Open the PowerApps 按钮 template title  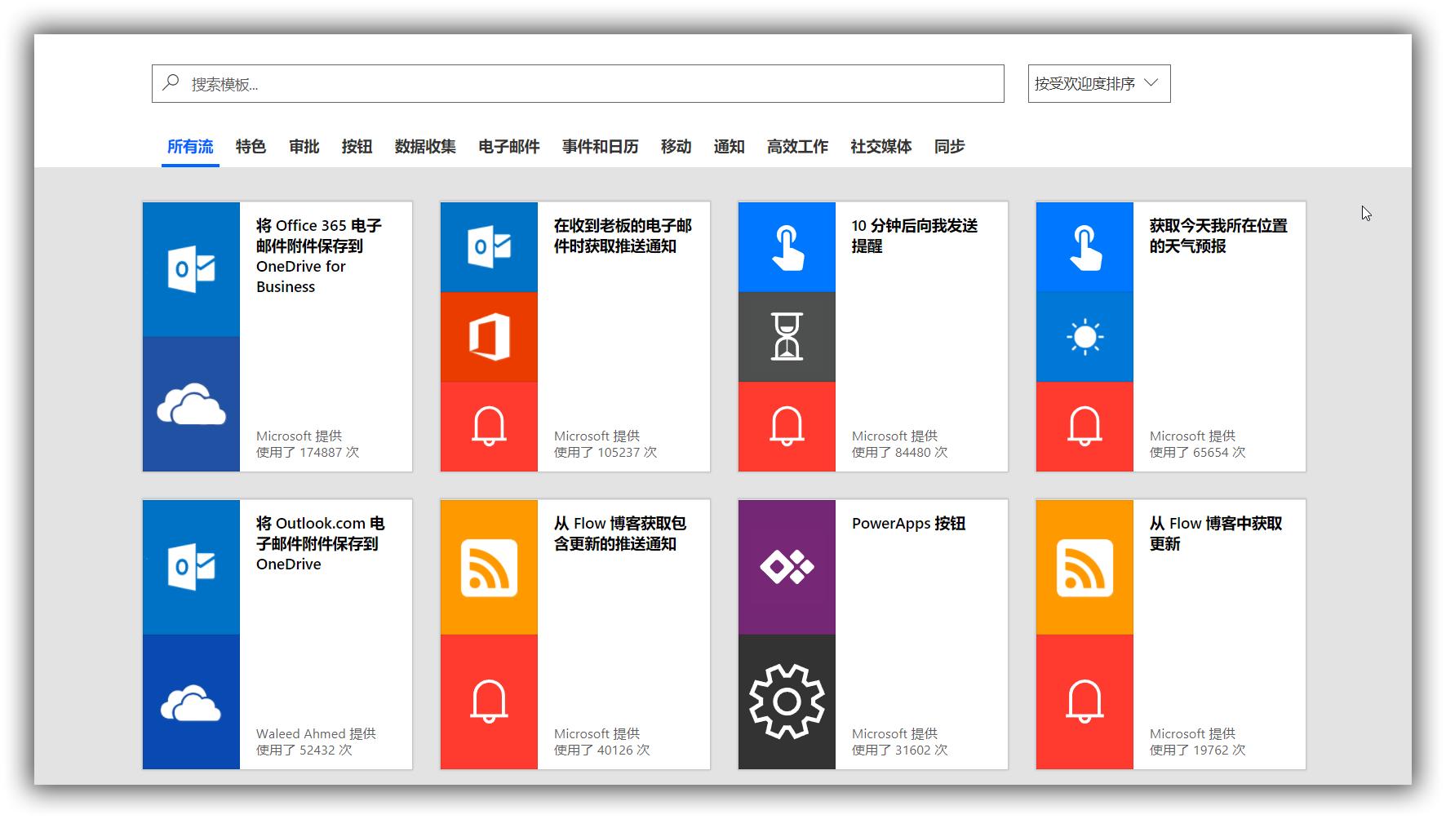pyautogui.click(x=908, y=524)
